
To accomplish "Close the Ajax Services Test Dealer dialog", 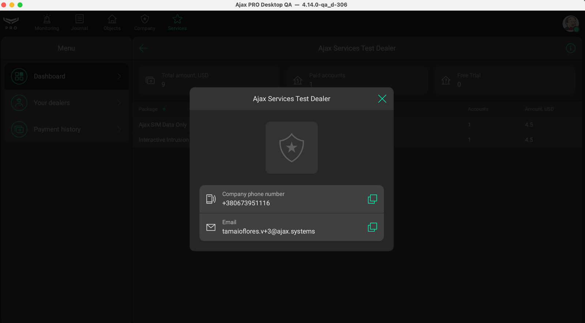I will (382, 99).
